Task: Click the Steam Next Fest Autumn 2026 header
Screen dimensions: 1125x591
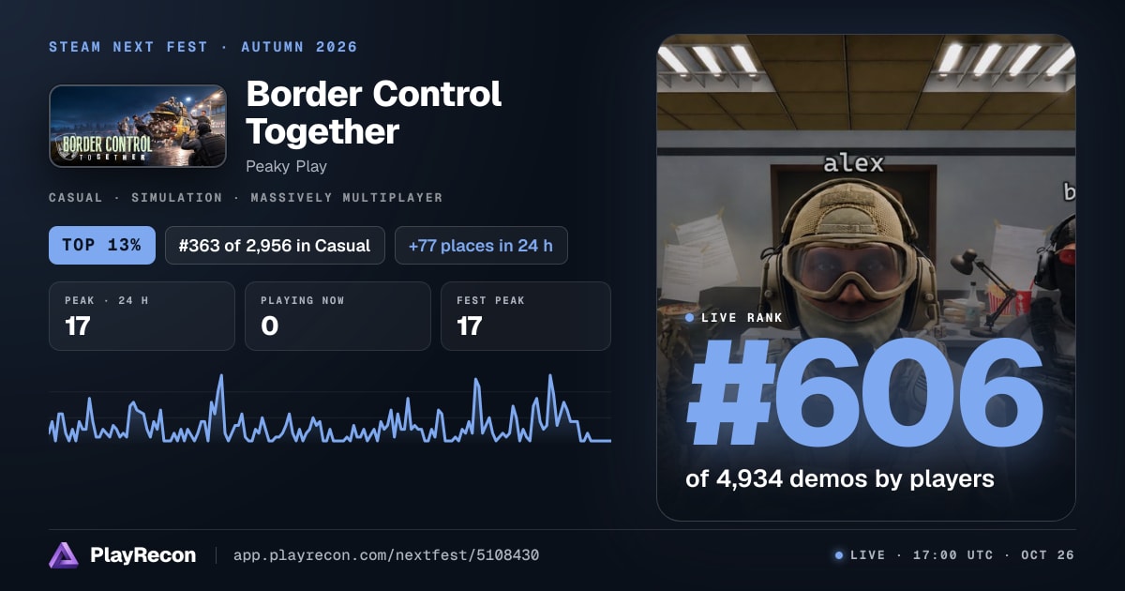Action: [x=203, y=47]
